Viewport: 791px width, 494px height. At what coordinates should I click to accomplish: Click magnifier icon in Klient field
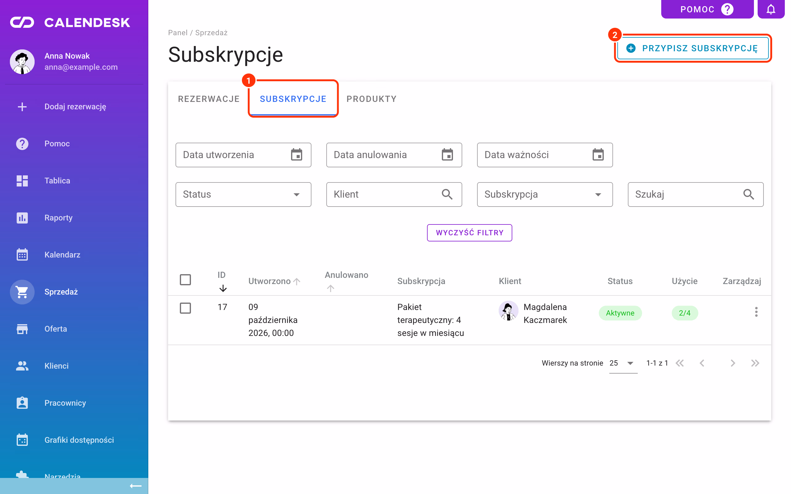(x=447, y=195)
